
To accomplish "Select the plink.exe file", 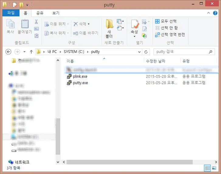I will point(142,77).
